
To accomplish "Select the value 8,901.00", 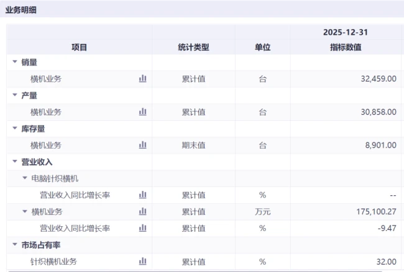I will (x=381, y=145).
